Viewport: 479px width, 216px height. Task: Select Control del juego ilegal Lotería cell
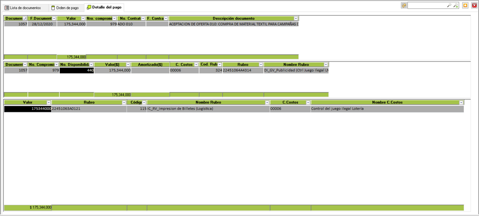(x=387, y=109)
